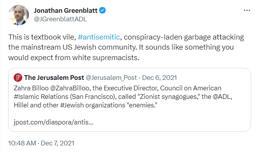Open the @ADL mention
The width and height of the screenshot is (255, 152).
click(221, 97)
